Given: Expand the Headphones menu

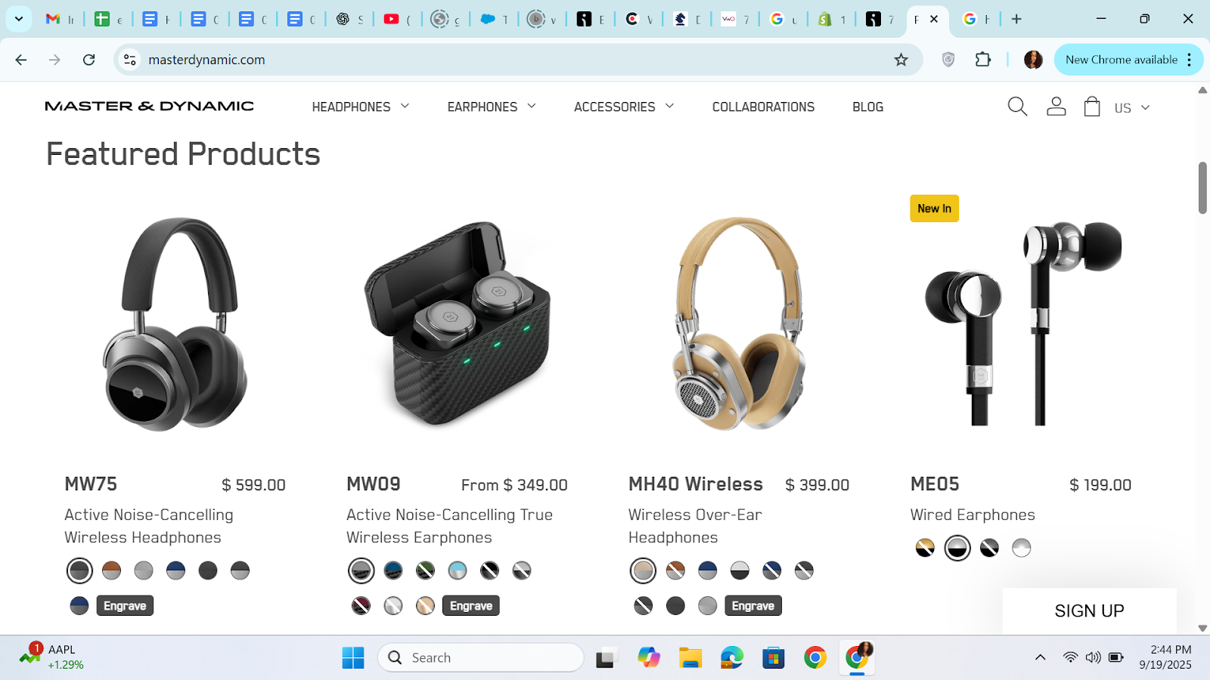Looking at the screenshot, I should coord(361,107).
